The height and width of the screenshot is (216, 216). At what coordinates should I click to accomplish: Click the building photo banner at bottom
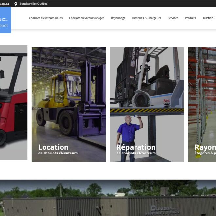(x=108, y=198)
